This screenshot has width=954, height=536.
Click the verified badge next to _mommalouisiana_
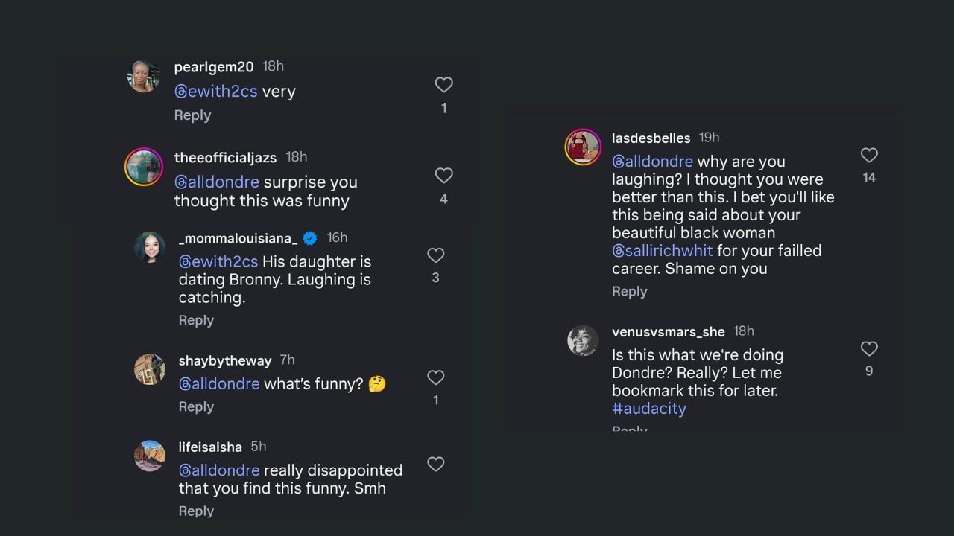tap(309, 238)
